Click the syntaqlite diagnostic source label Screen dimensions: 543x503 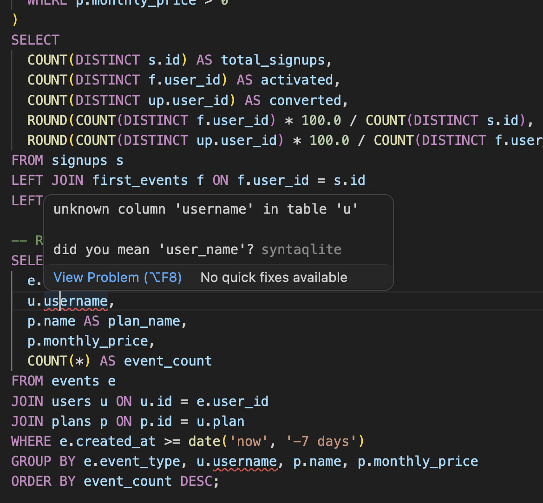click(301, 249)
